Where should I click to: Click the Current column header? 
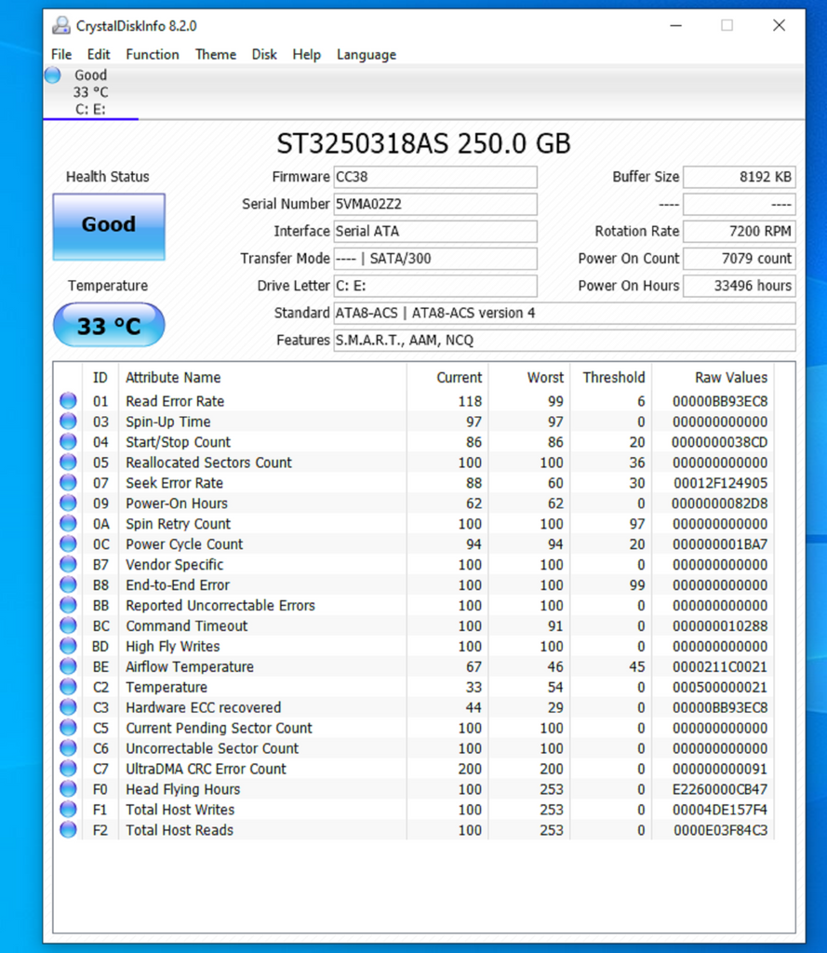(x=447, y=378)
